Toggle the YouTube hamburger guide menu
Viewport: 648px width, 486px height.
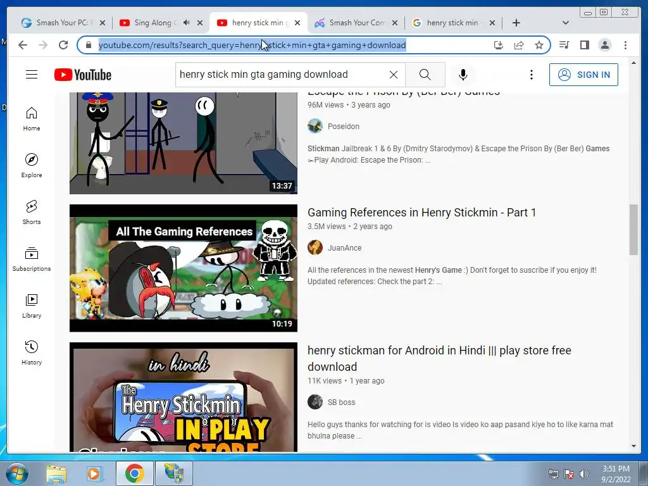click(32, 75)
